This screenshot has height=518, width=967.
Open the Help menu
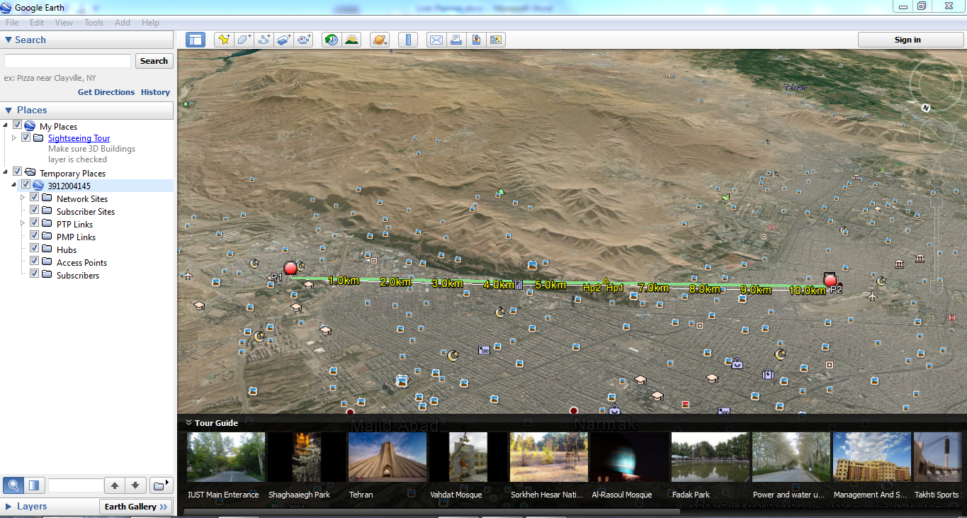pos(150,23)
